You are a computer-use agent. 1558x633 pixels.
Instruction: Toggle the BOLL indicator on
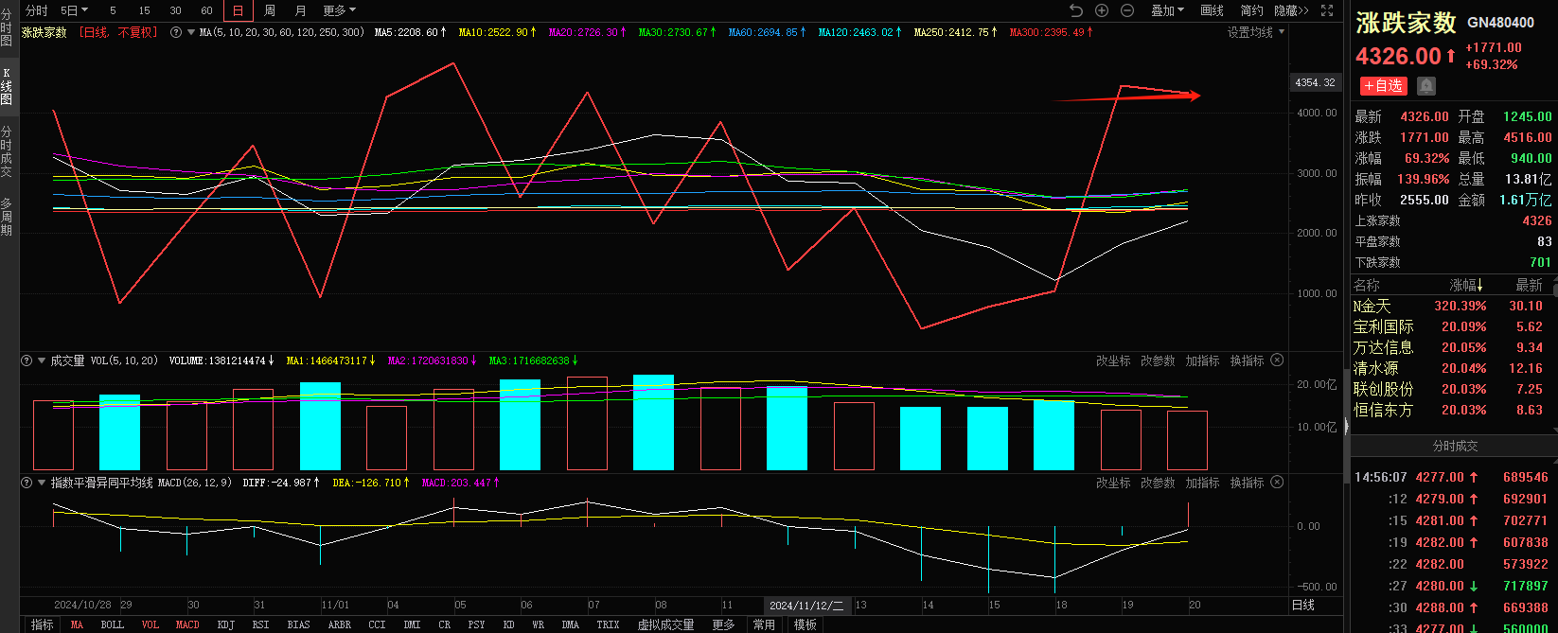(x=112, y=624)
